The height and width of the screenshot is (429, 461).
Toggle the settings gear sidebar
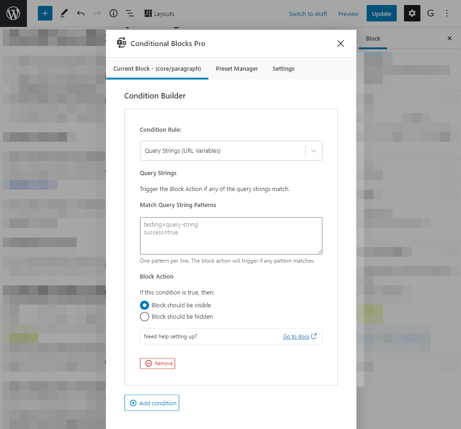(412, 13)
